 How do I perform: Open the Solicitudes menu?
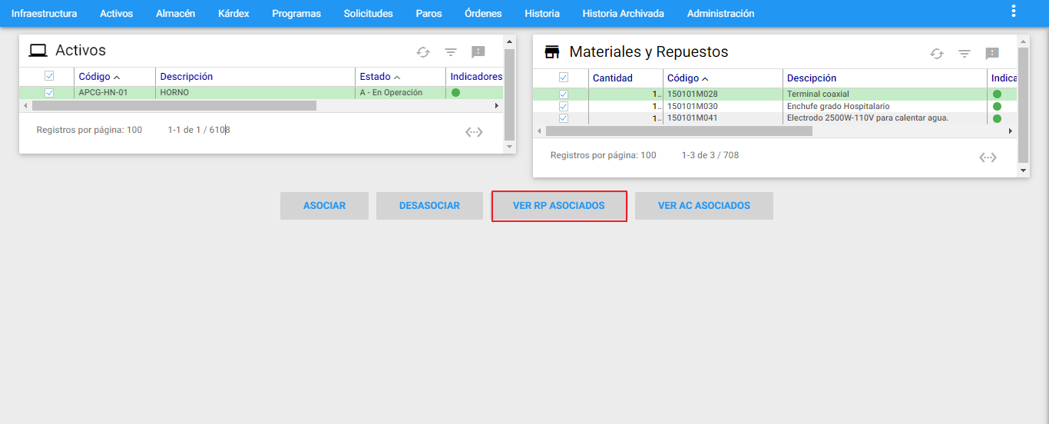[x=369, y=14]
